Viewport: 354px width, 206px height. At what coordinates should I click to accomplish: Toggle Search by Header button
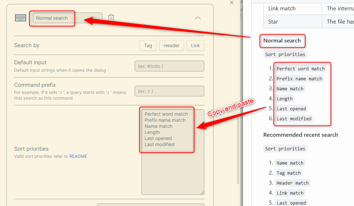[171, 45]
